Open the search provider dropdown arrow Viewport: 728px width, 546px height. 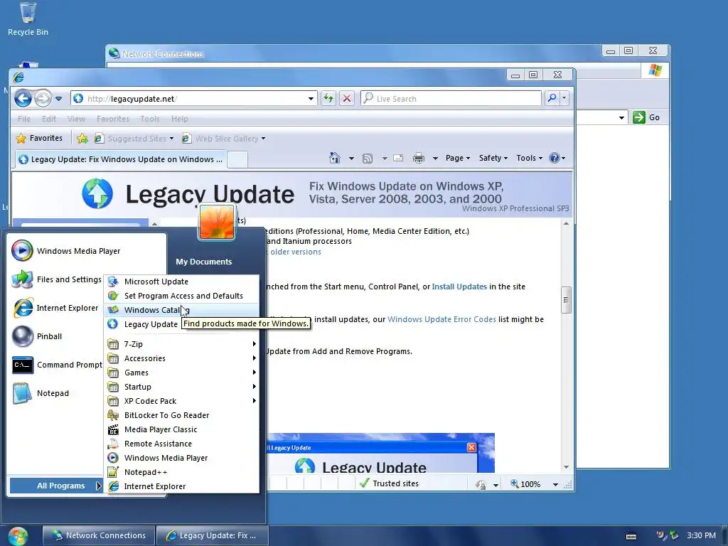564,98
